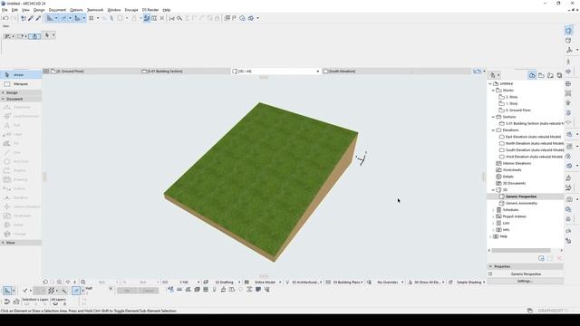
Task: Expand the More section of the toolbox
Action: (x=21, y=243)
